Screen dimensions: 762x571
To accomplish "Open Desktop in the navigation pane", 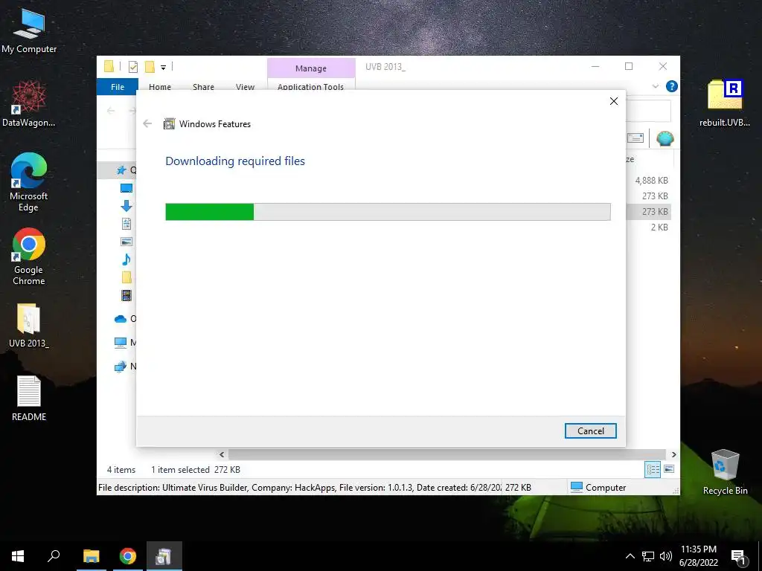I will (127, 188).
